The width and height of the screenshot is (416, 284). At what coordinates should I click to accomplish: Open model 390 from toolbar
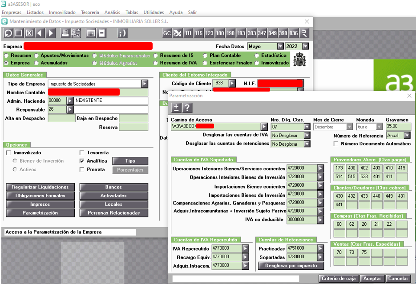tap(283, 33)
